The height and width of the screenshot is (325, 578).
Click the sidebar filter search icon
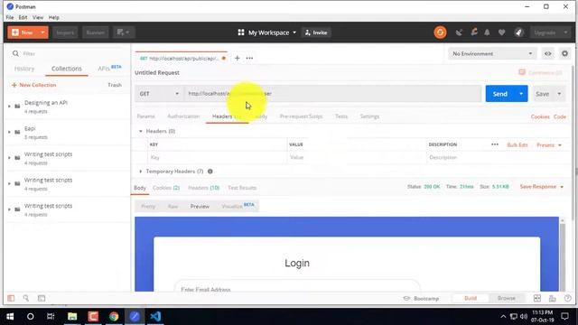(15, 54)
